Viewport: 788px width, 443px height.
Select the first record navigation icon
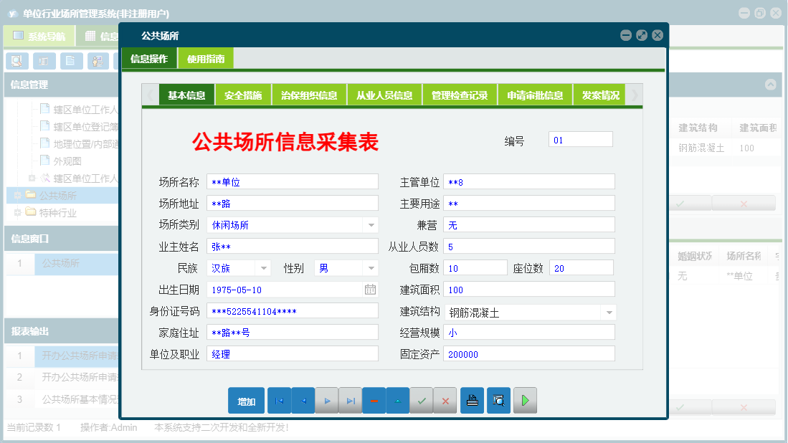(x=279, y=401)
